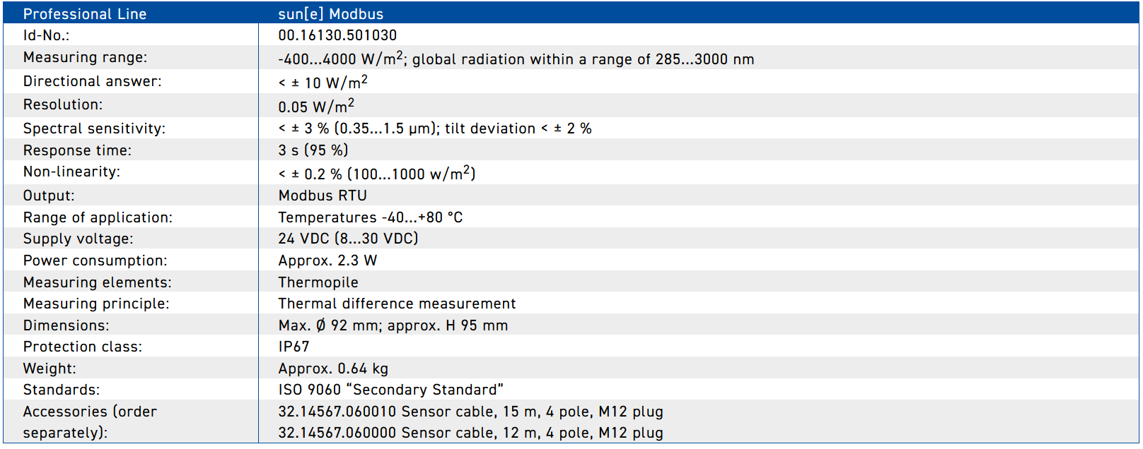The image size is (1143, 449).
Task: Click the 'Standards:' label
Action: click(62, 390)
